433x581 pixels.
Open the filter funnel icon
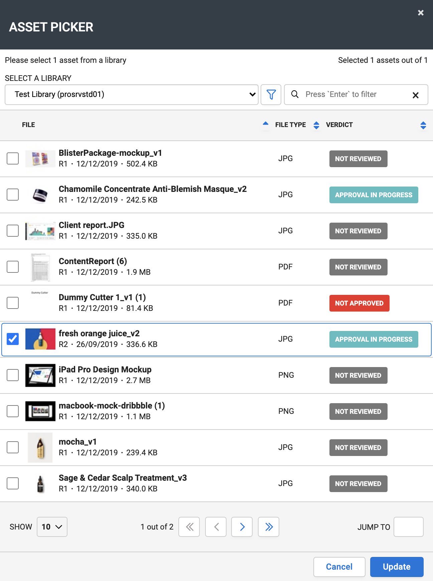[271, 95]
